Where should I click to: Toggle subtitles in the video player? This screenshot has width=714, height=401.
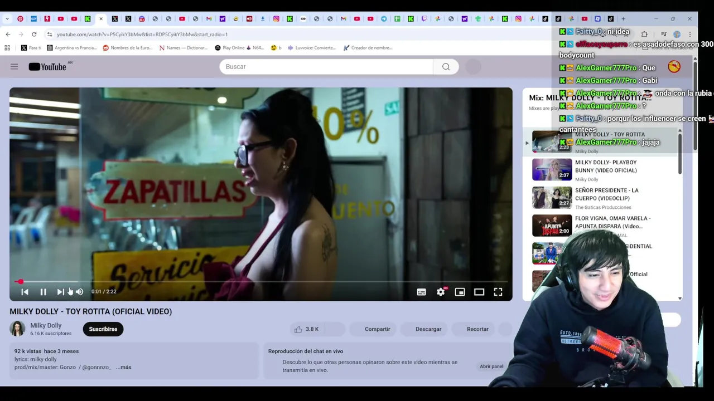421,292
